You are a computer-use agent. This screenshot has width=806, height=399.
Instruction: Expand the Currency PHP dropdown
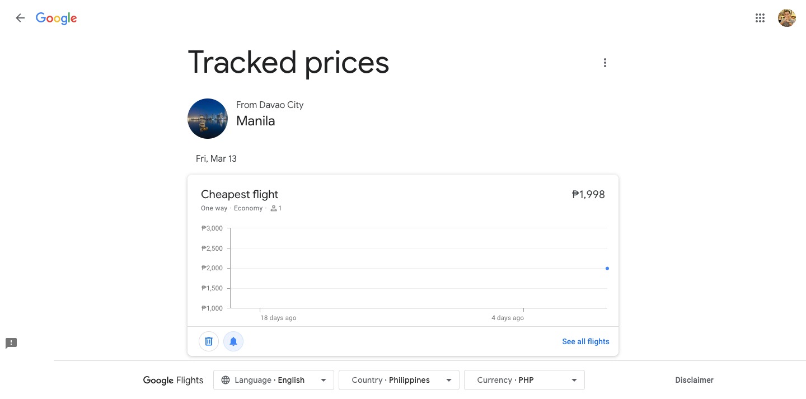point(524,380)
